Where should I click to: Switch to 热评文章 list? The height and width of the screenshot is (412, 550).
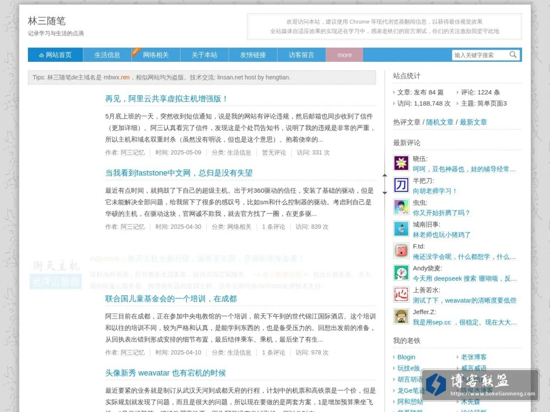pos(407,122)
